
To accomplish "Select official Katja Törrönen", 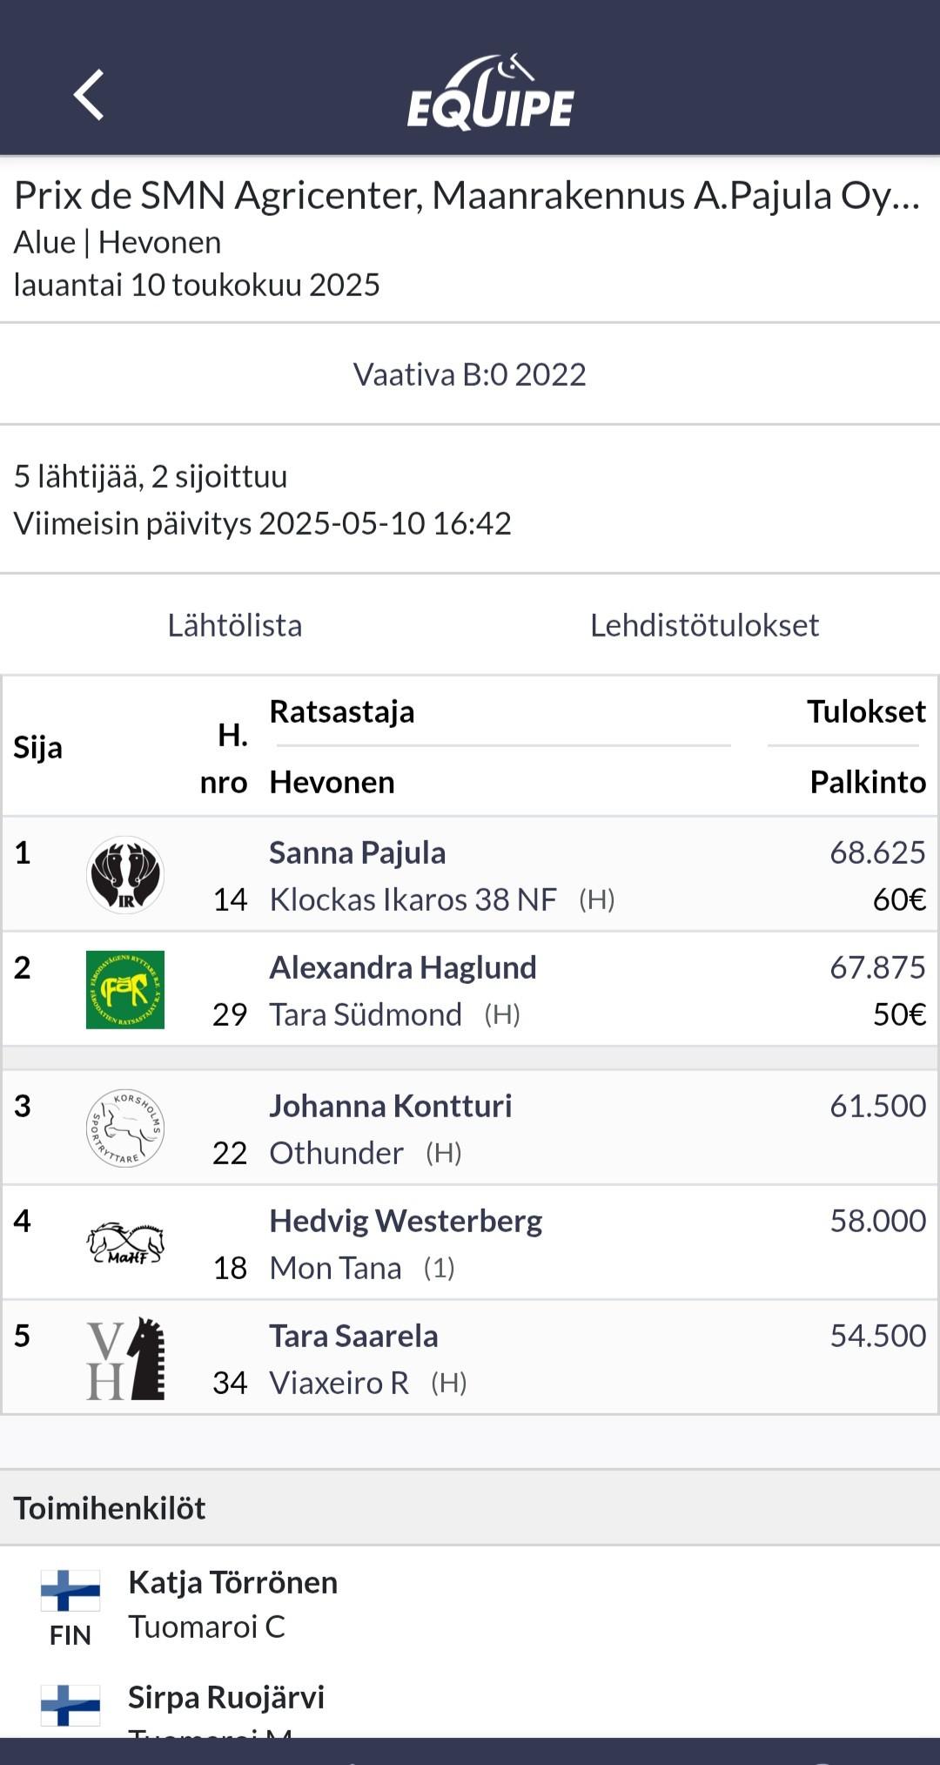I will click(x=233, y=1582).
